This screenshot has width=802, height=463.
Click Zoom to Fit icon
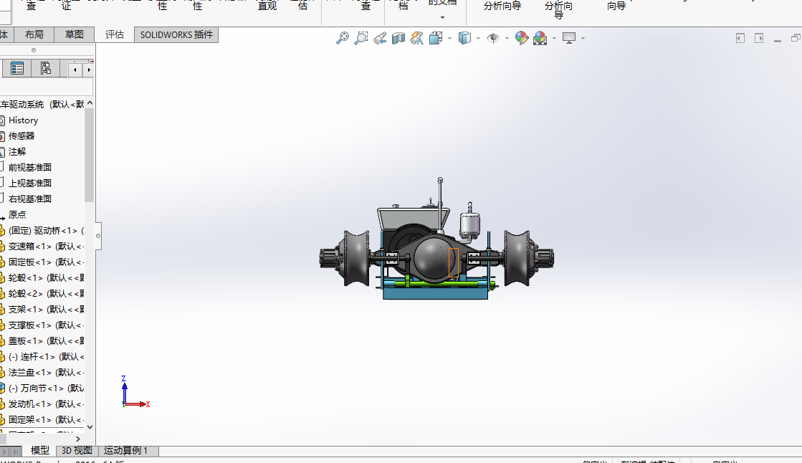pos(342,38)
